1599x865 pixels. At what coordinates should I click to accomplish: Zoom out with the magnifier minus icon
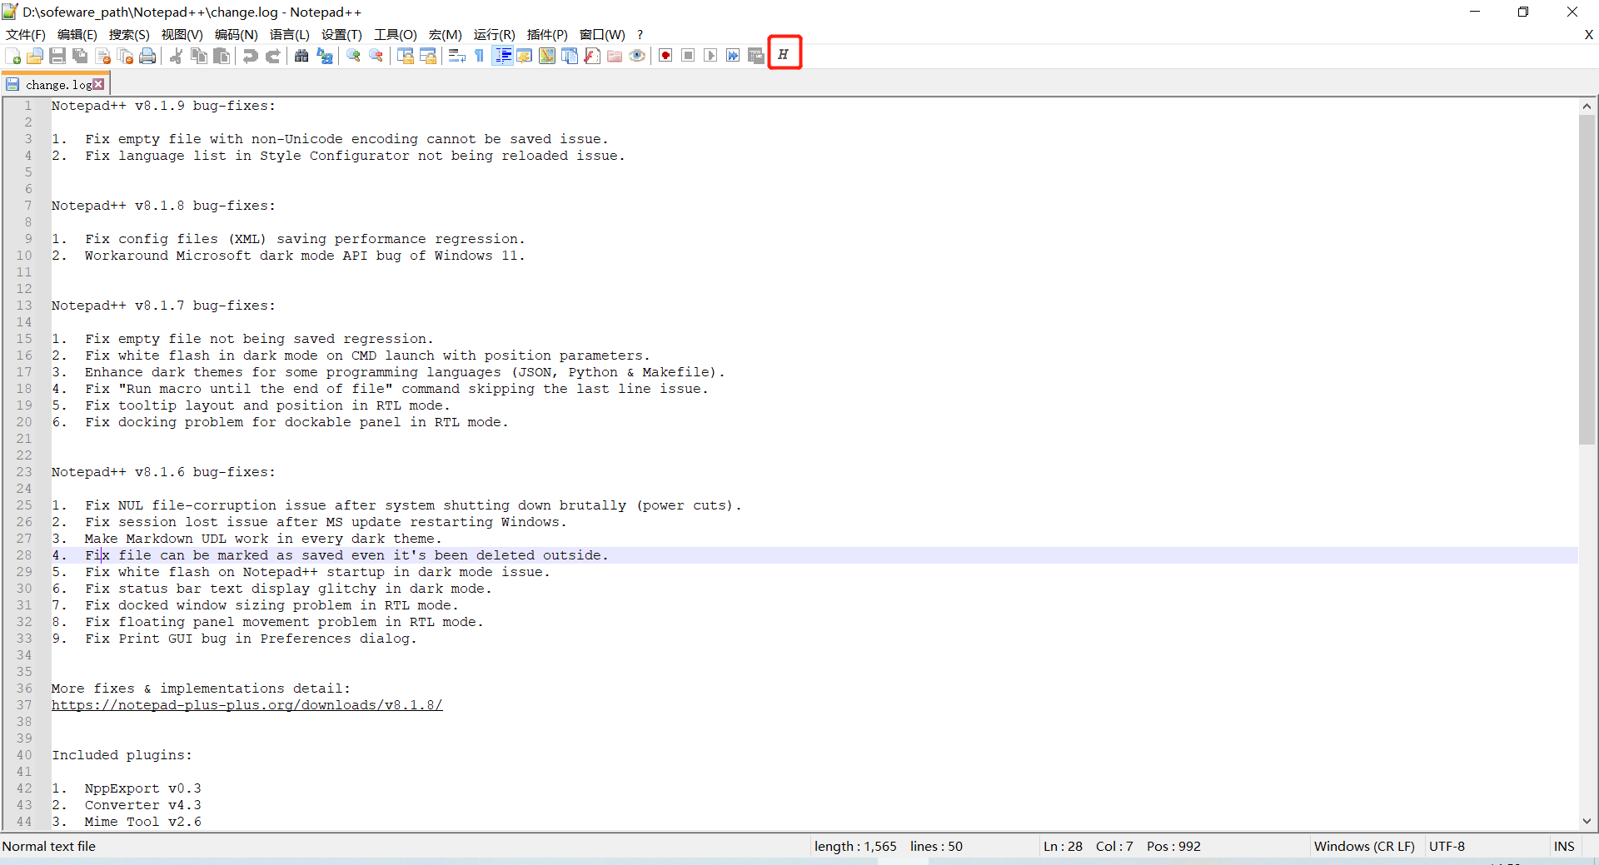tap(376, 56)
